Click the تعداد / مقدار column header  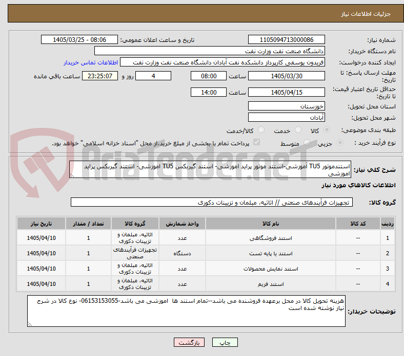click(88, 224)
